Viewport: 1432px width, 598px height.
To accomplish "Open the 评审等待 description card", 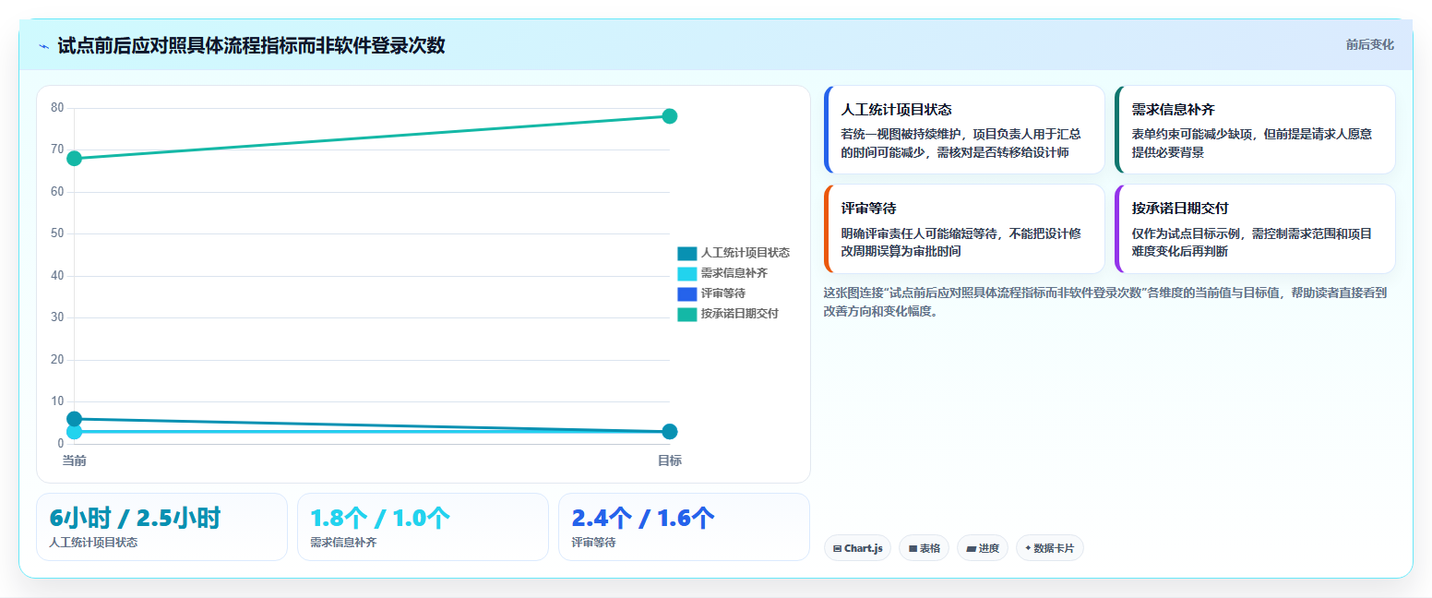I will point(964,229).
